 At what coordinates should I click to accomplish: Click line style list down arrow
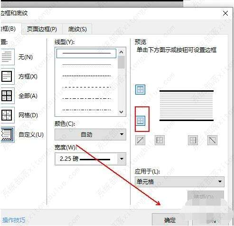(122, 112)
